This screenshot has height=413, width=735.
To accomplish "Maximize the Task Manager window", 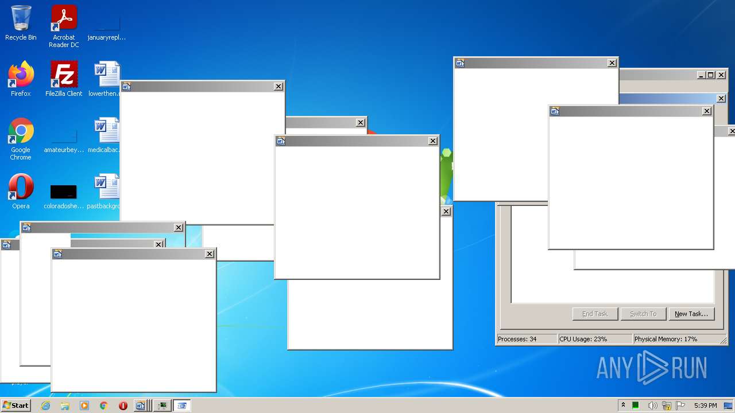I will click(711, 75).
